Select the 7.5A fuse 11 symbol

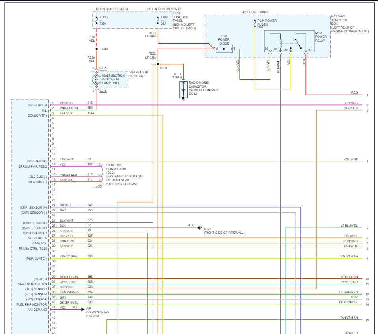[x=97, y=20]
